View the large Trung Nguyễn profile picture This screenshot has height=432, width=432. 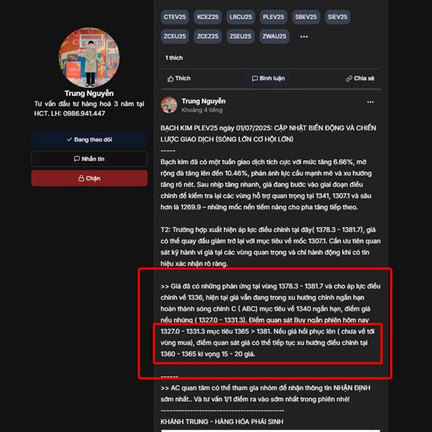[x=89, y=58]
